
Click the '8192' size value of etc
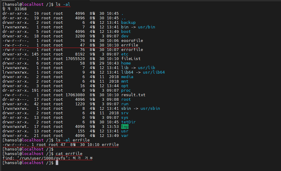click(x=80, y=54)
